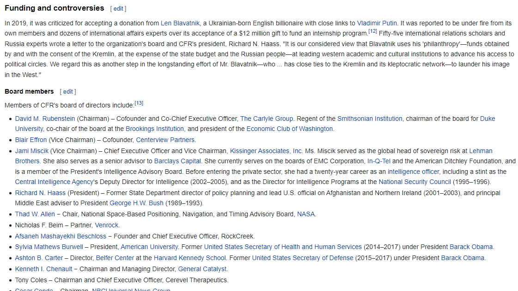Open Central Intelligence Agency link

coord(54,182)
